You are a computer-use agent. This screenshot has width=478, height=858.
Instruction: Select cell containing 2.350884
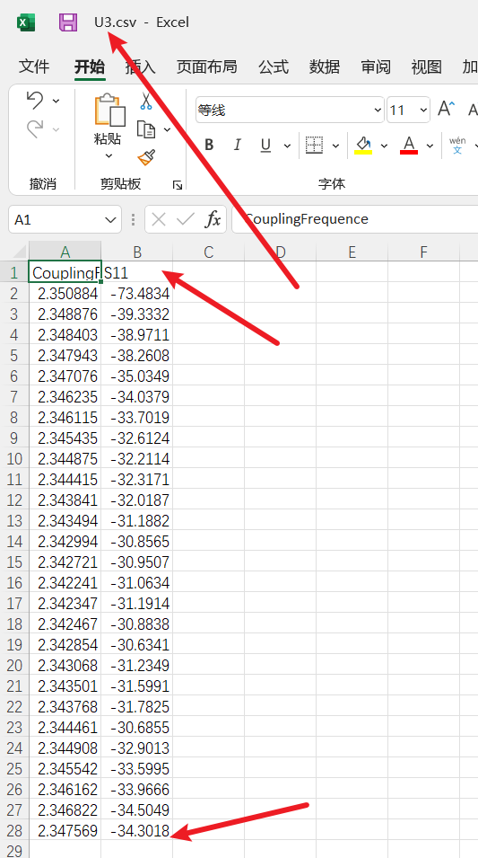[x=65, y=294]
